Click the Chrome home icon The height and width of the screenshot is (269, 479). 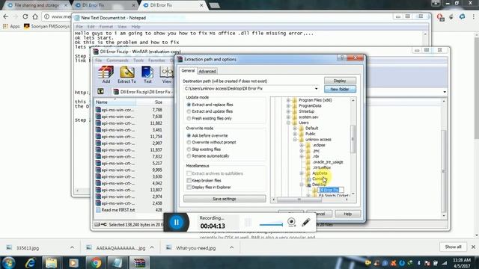(35, 16)
